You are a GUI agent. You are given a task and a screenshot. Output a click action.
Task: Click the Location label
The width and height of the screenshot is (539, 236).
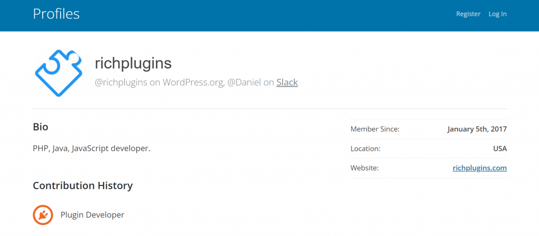coord(365,149)
